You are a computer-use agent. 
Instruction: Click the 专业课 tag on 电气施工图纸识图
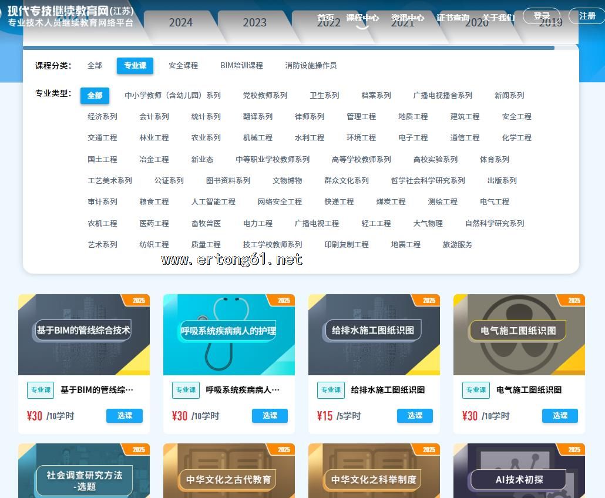point(475,390)
